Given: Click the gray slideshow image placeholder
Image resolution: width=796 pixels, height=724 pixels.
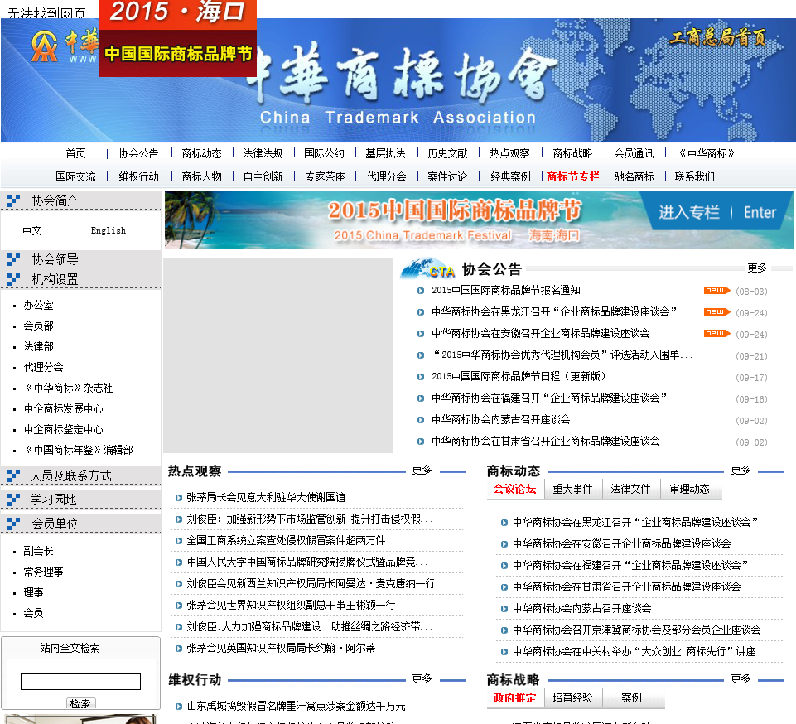Looking at the screenshot, I should coord(278,355).
